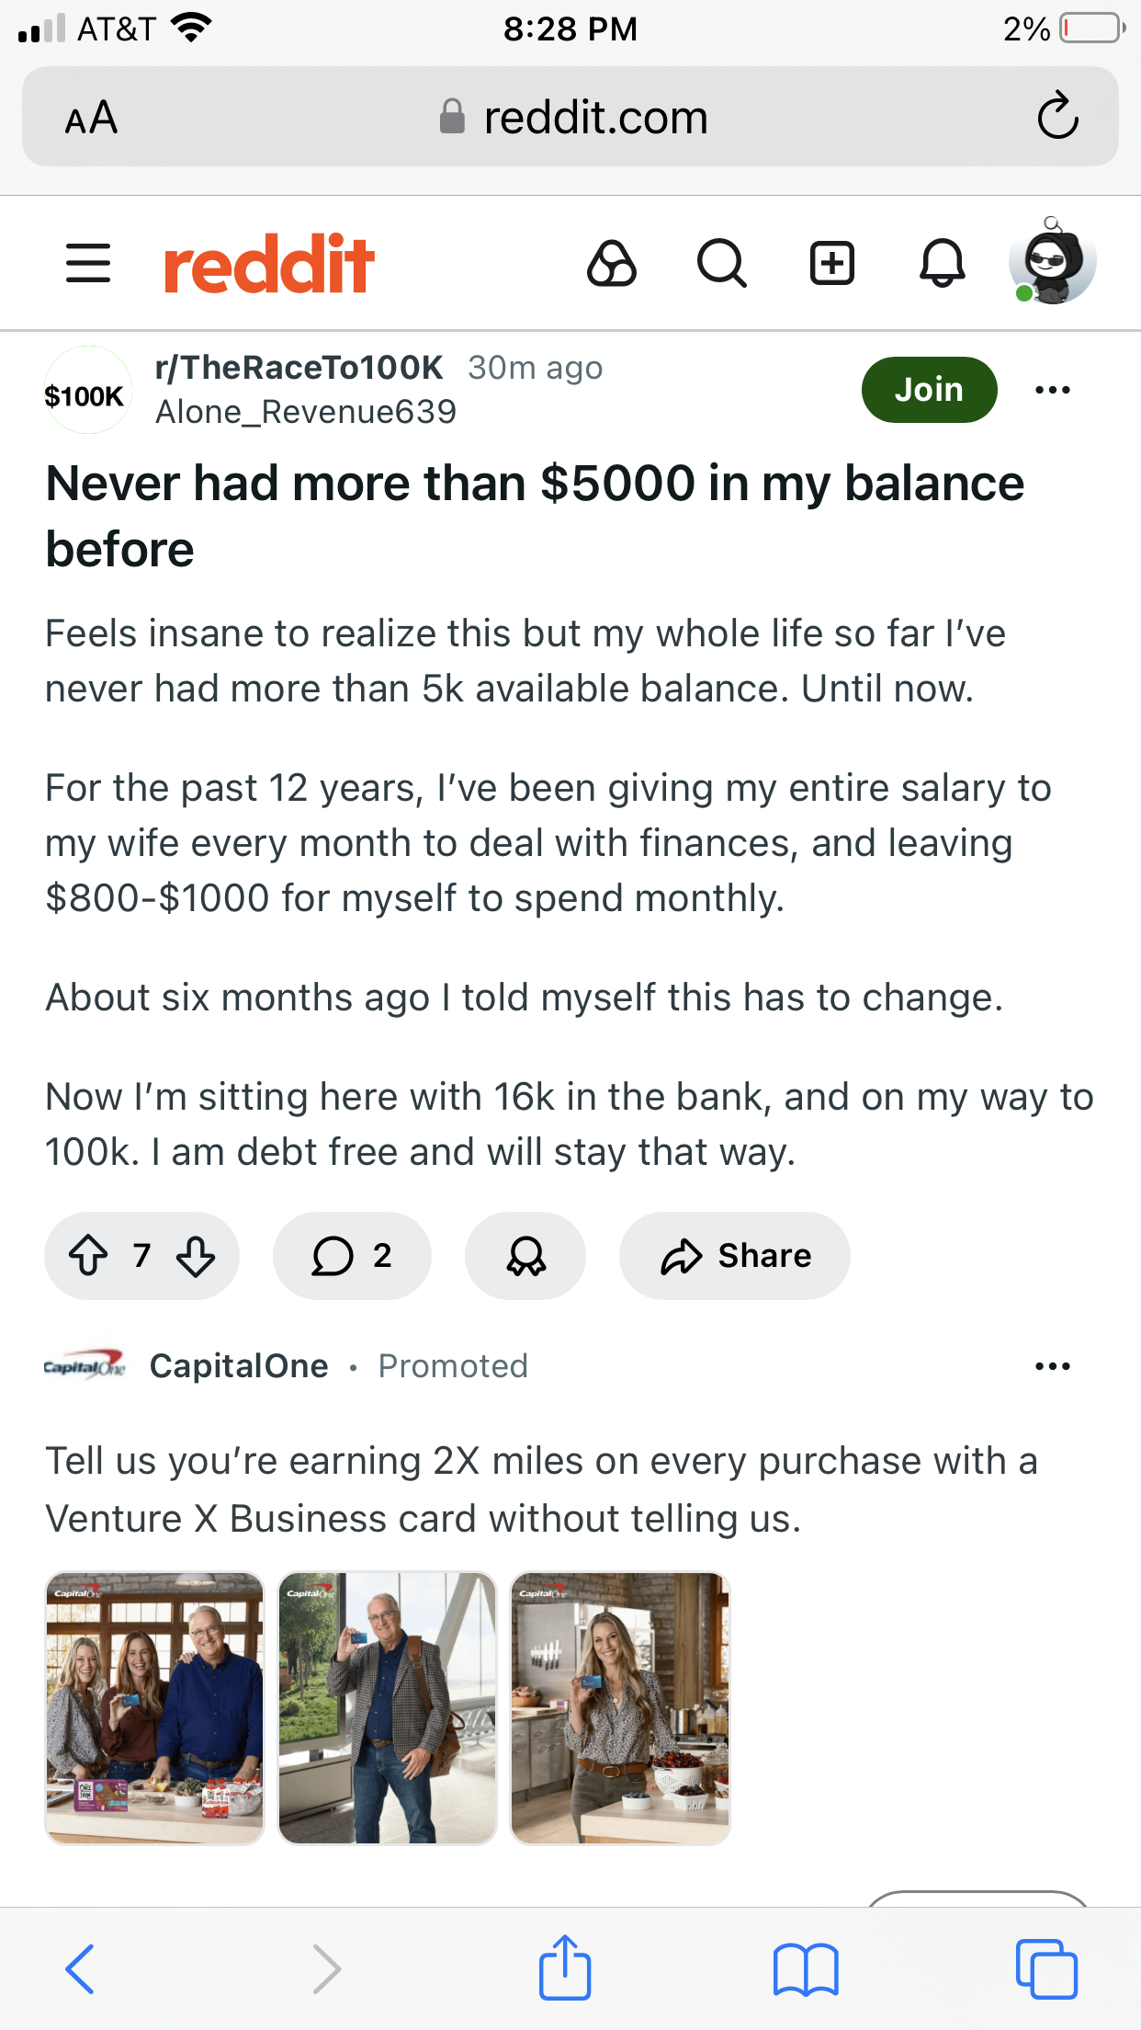Screen dimensions: 1141x2030
Task: Share the post
Action: coord(735,1255)
